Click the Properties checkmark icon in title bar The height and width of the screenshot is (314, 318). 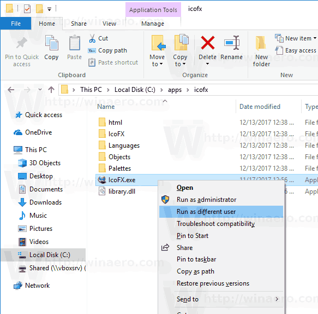tap(27, 9)
